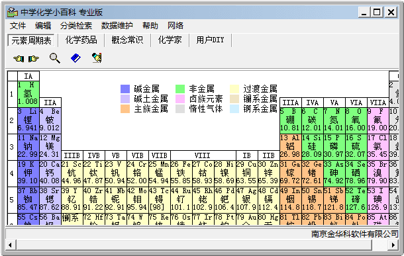The image size is (404, 256).
Task: Click the pencil-and-note toolbar icon
Action: coord(97,58)
